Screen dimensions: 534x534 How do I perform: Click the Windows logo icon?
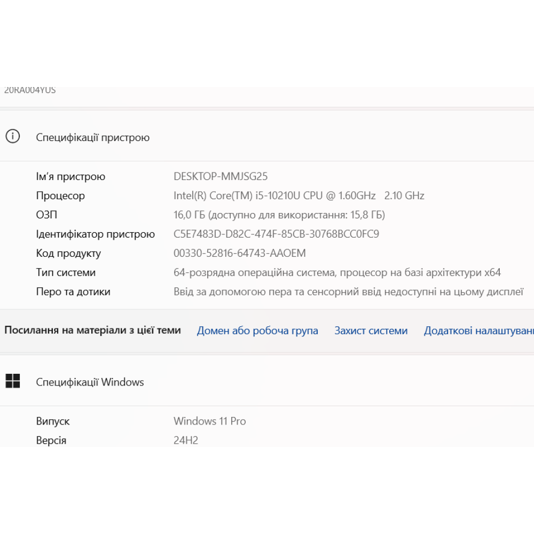click(12, 381)
